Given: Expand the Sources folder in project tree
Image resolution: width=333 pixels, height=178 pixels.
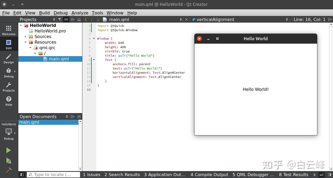Looking at the screenshot, I should tap(26, 37).
